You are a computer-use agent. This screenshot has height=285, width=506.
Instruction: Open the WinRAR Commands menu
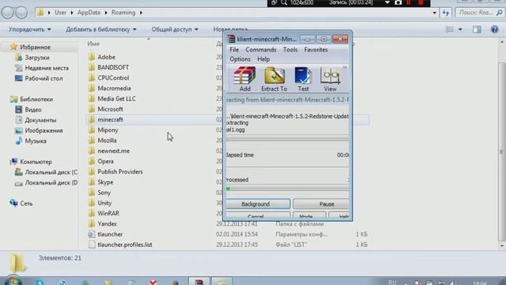coord(261,50)
